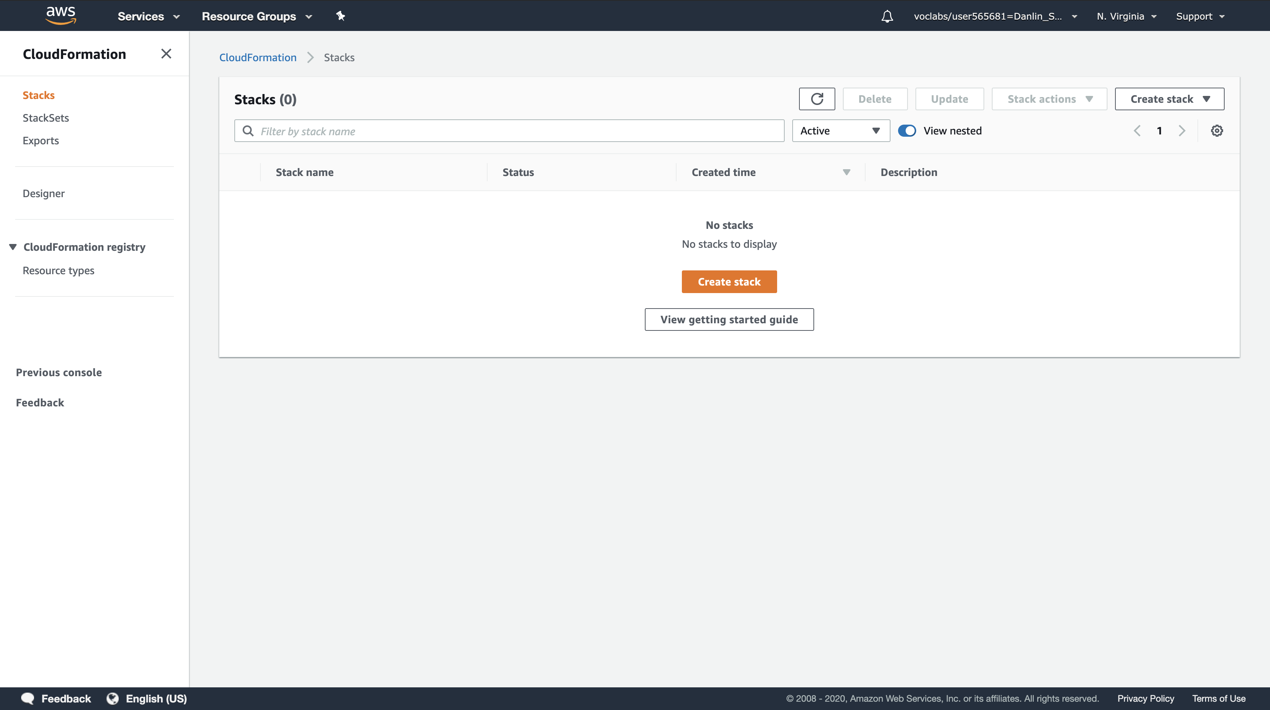This screenshot has width=1270, height=710.
Task: Click the refresh stacks icon button
Action: pyautogui.click(x=816, y=99)
